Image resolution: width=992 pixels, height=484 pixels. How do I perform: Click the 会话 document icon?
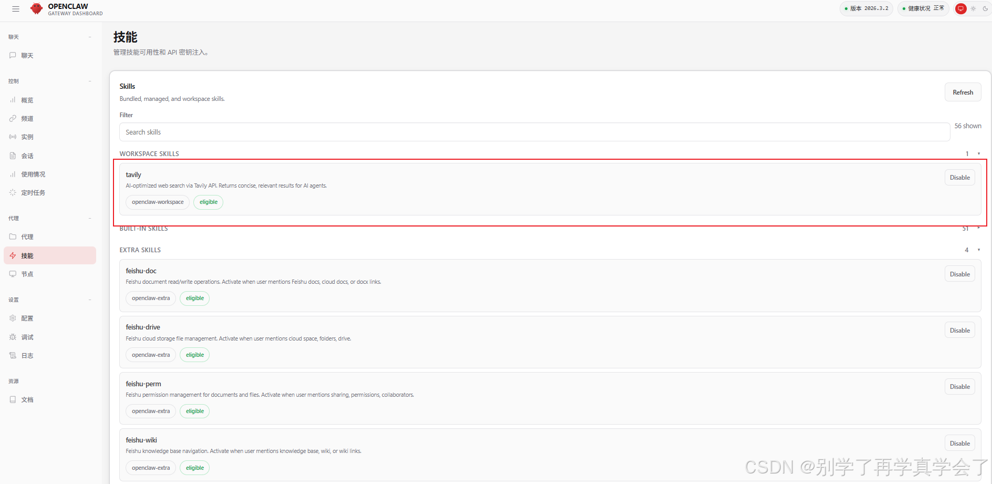tap(13, 156)
